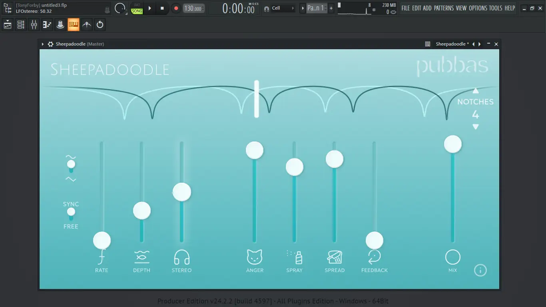
Task: Select the sine LFO wave shape
Action: pyautogui.click(x=71, y=157)
